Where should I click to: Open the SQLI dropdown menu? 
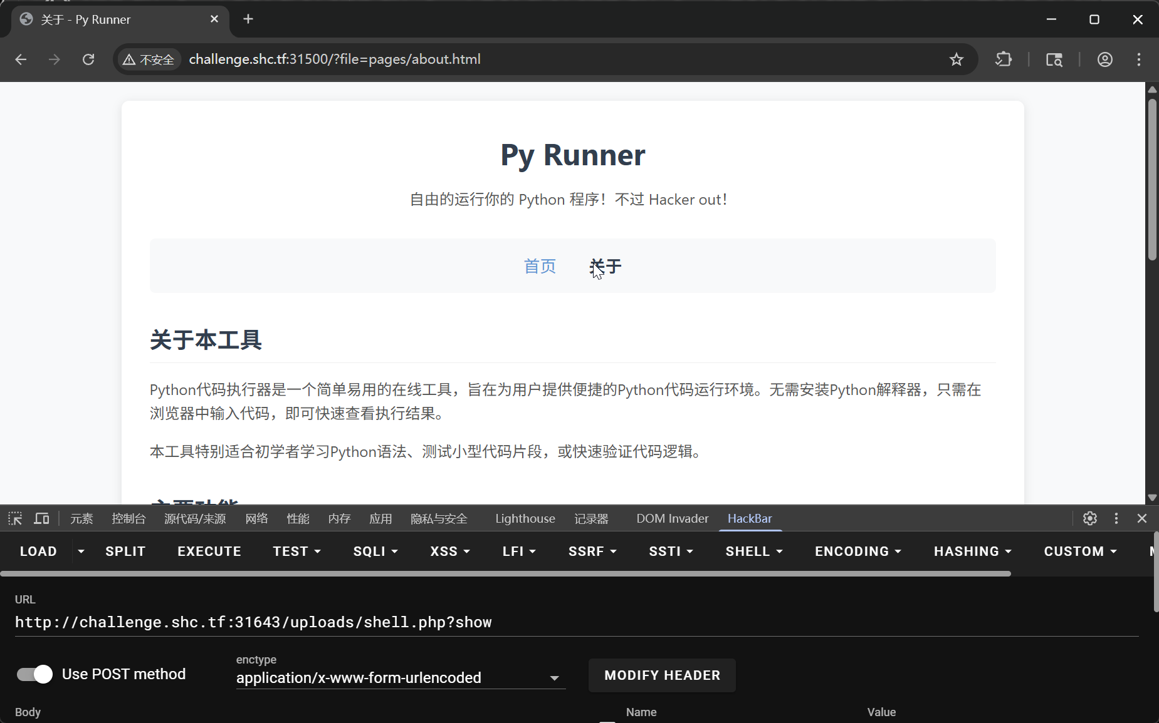(x=375, y=551)
